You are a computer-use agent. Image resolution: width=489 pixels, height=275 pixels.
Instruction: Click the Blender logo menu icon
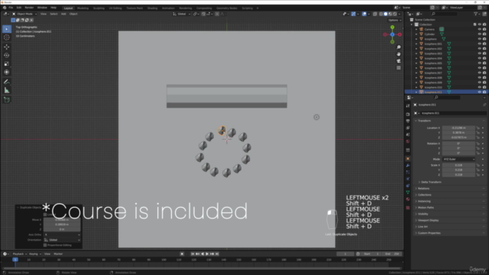click(x=5, y=8)
